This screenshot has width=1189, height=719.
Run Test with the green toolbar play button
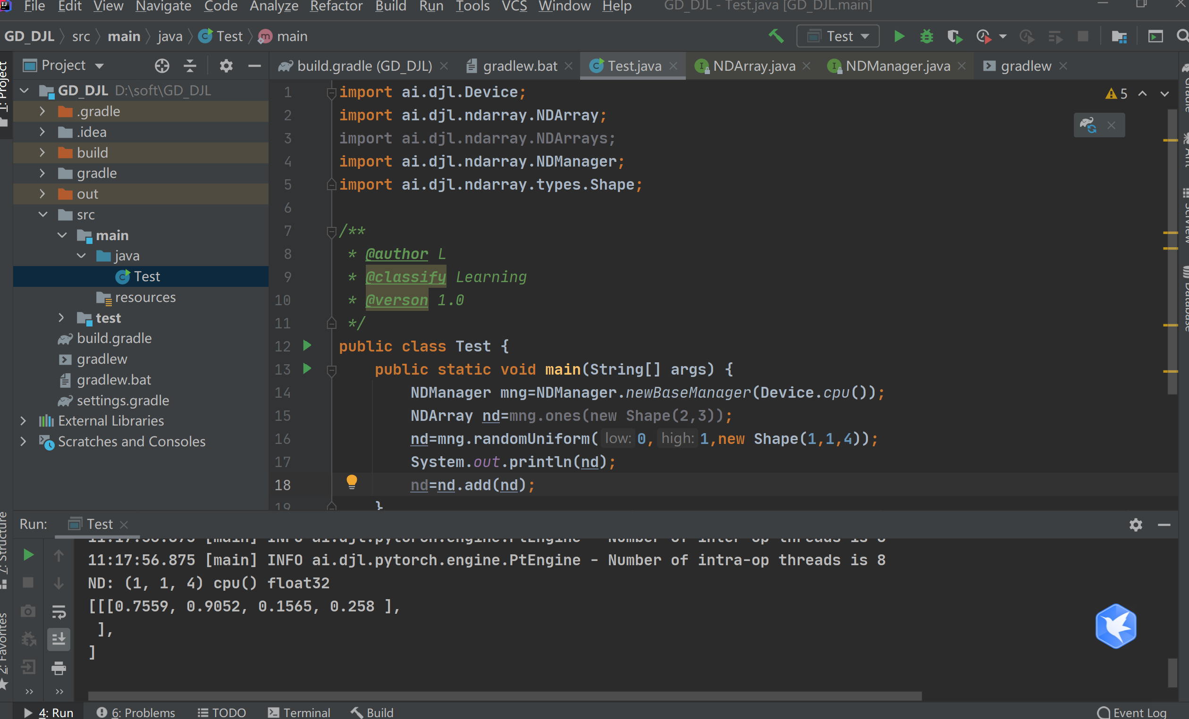pos(899,36)
